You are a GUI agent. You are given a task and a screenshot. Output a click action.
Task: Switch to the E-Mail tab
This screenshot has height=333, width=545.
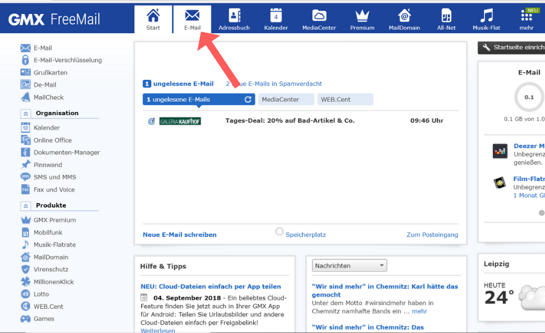coord(192,19)
